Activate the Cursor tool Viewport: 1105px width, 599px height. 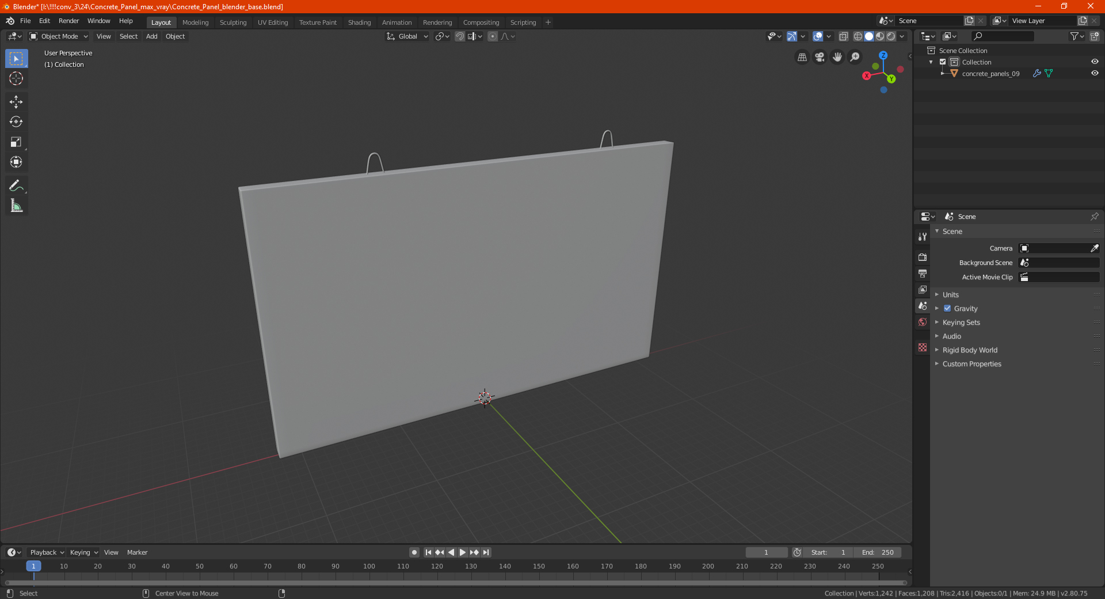point(16,78)
